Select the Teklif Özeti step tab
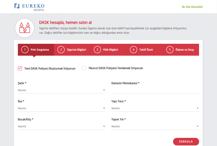This screenshot has width=217, height=146. pyautogui.click(x=144, y=50)
